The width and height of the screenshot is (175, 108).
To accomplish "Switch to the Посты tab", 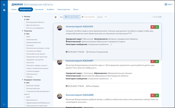I will [x=76, y=9].
